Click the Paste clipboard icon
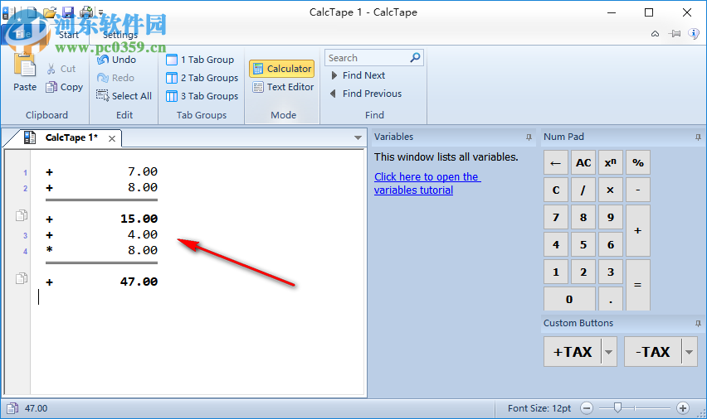 (x=25, y=66)
